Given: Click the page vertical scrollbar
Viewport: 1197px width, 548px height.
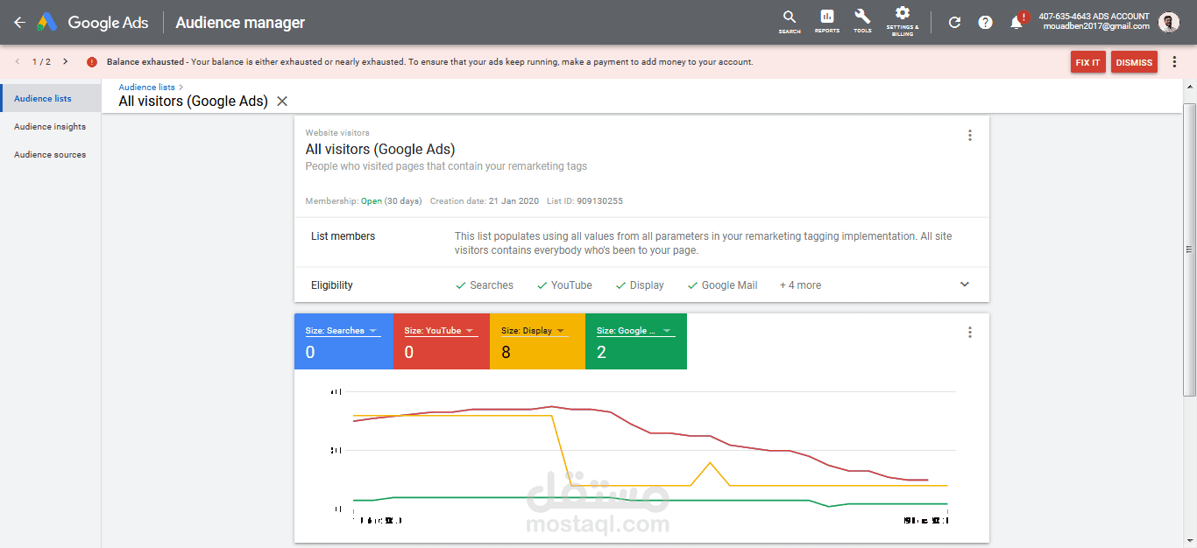Looking at the screenshot, I should (1189, 249).
